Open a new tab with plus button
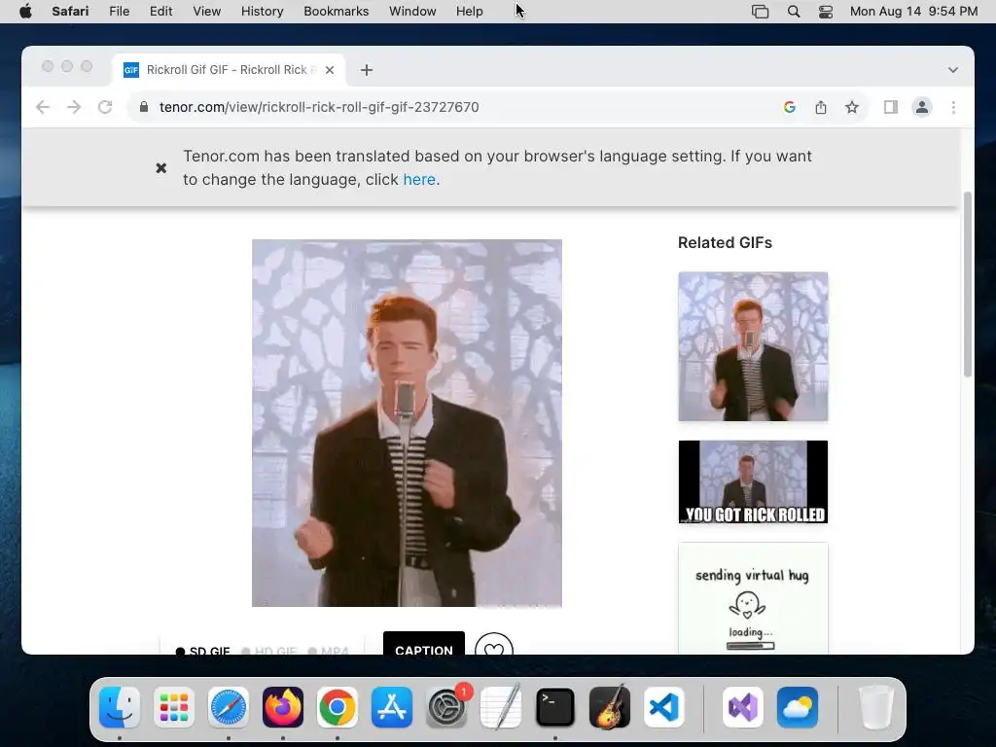This screenshot has height=747, width=996. pos(367,70)
